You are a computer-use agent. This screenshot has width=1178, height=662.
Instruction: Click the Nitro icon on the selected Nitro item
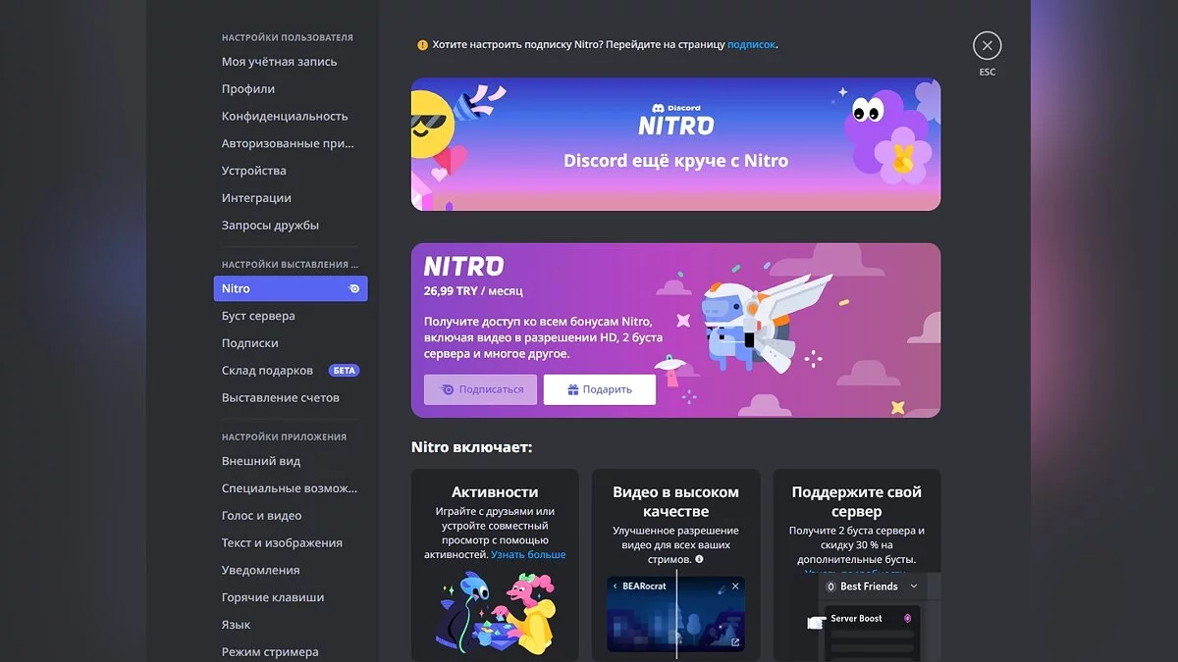coord(354,288)
